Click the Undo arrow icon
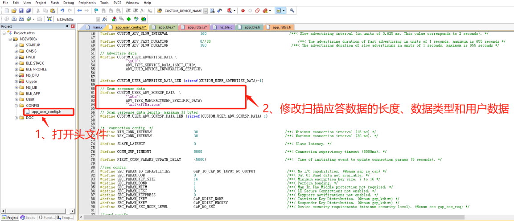514x221 pixels. 62,11
